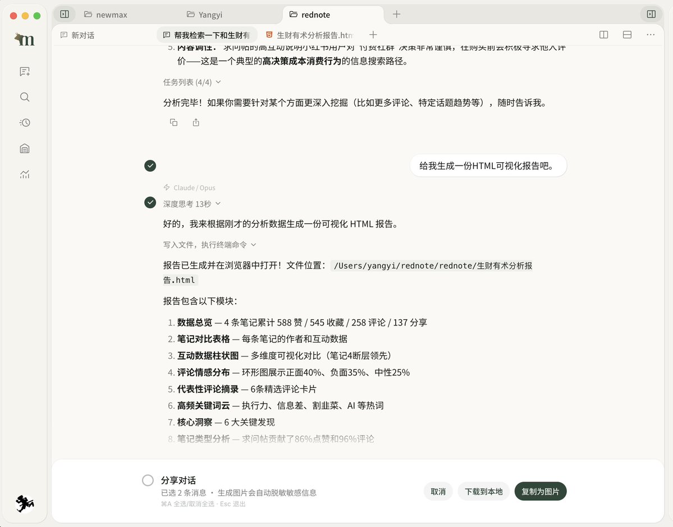Click the home workspace icon in the sidebar

pos(25,148)
